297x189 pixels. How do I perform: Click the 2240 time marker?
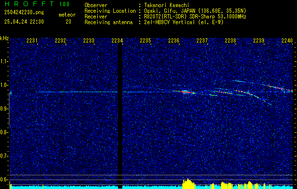(287, 41)
